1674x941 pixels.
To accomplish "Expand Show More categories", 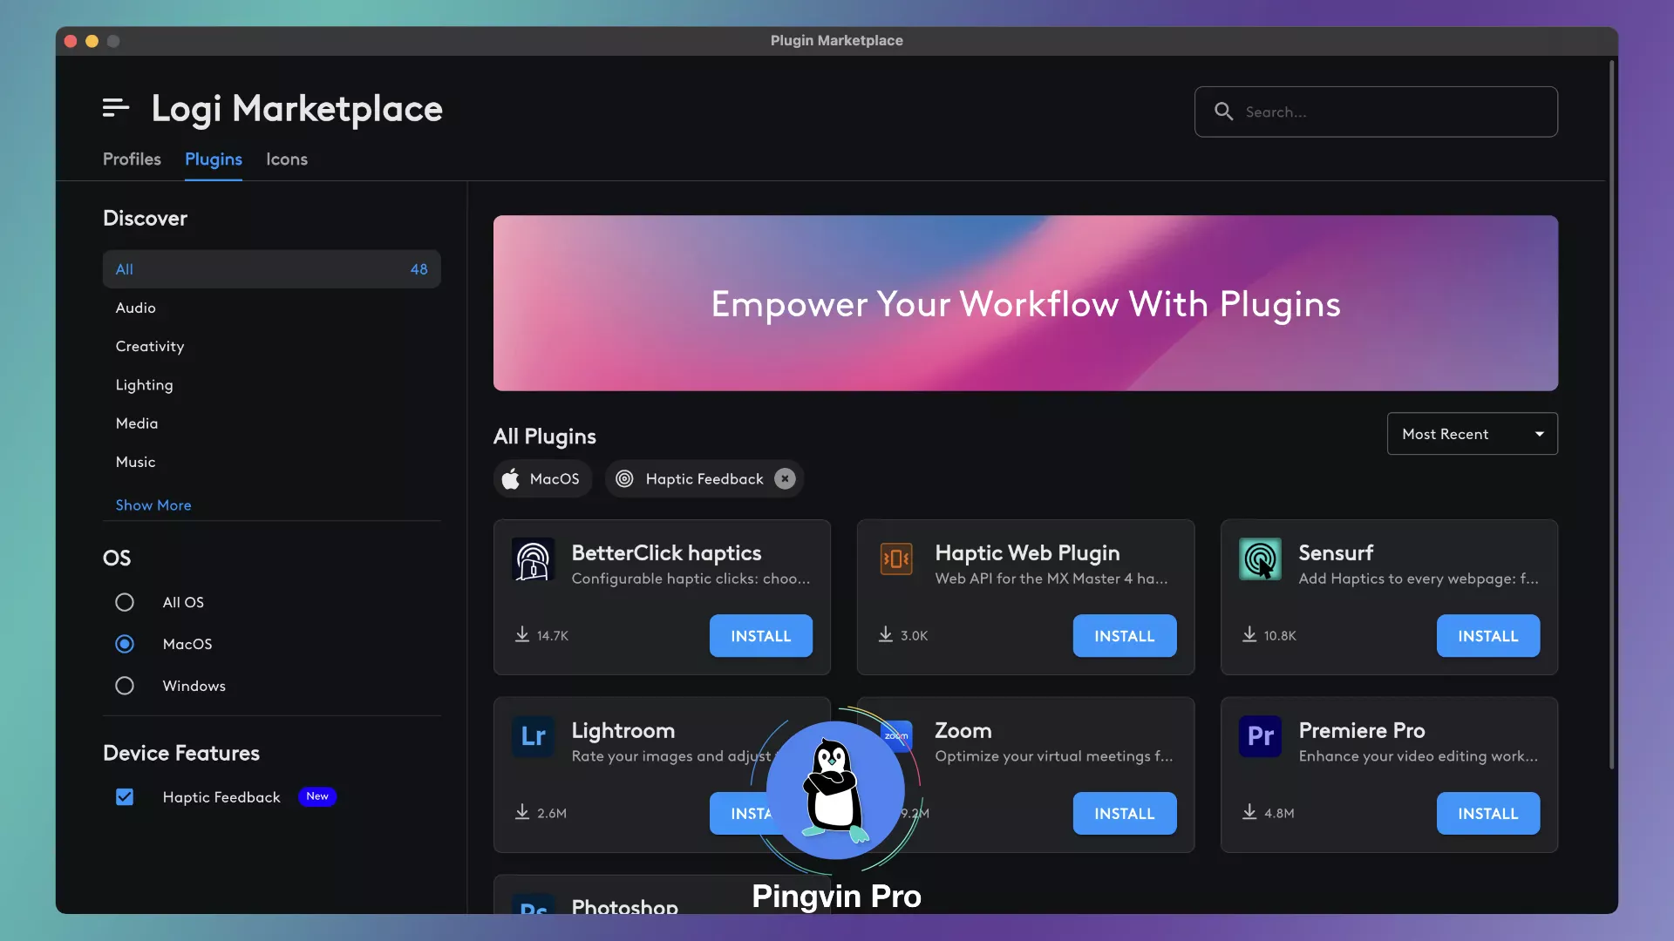I will click(153, 504).
